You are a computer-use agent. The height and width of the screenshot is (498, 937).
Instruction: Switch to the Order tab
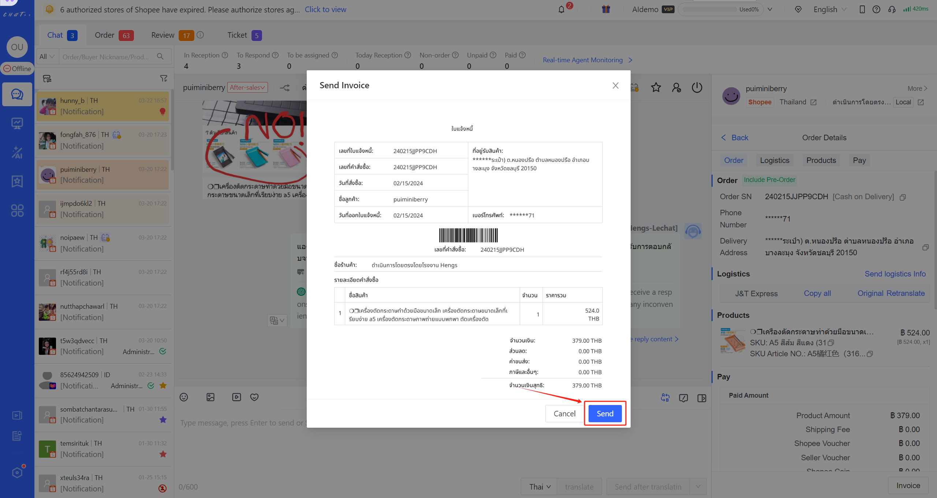(114, 35)
